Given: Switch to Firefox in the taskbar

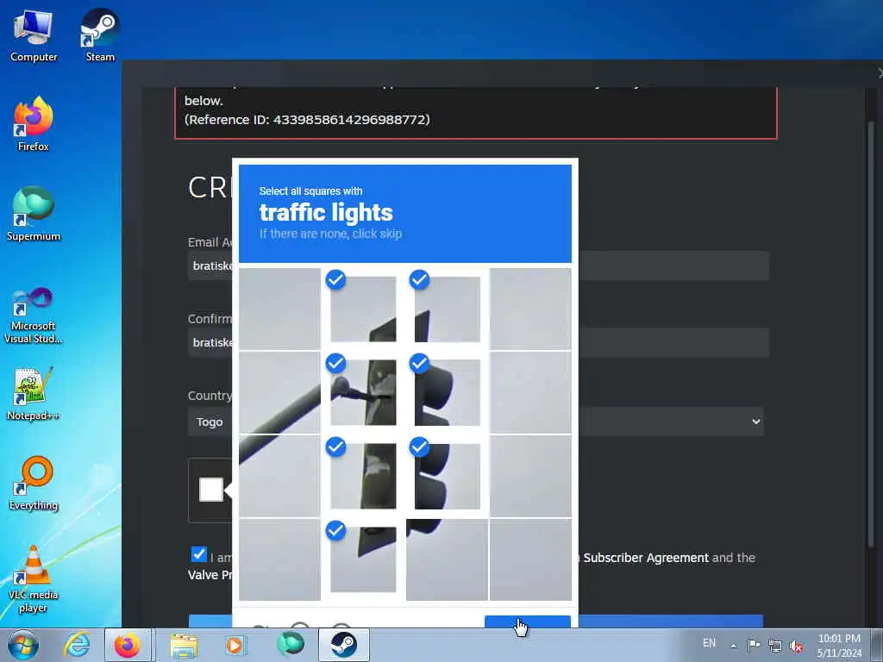Looking at the screenshot, I should pyautogui.click(x=128, y=645).
